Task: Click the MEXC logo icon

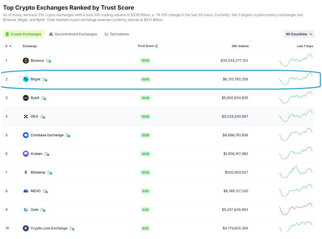Action: (26, 191)
